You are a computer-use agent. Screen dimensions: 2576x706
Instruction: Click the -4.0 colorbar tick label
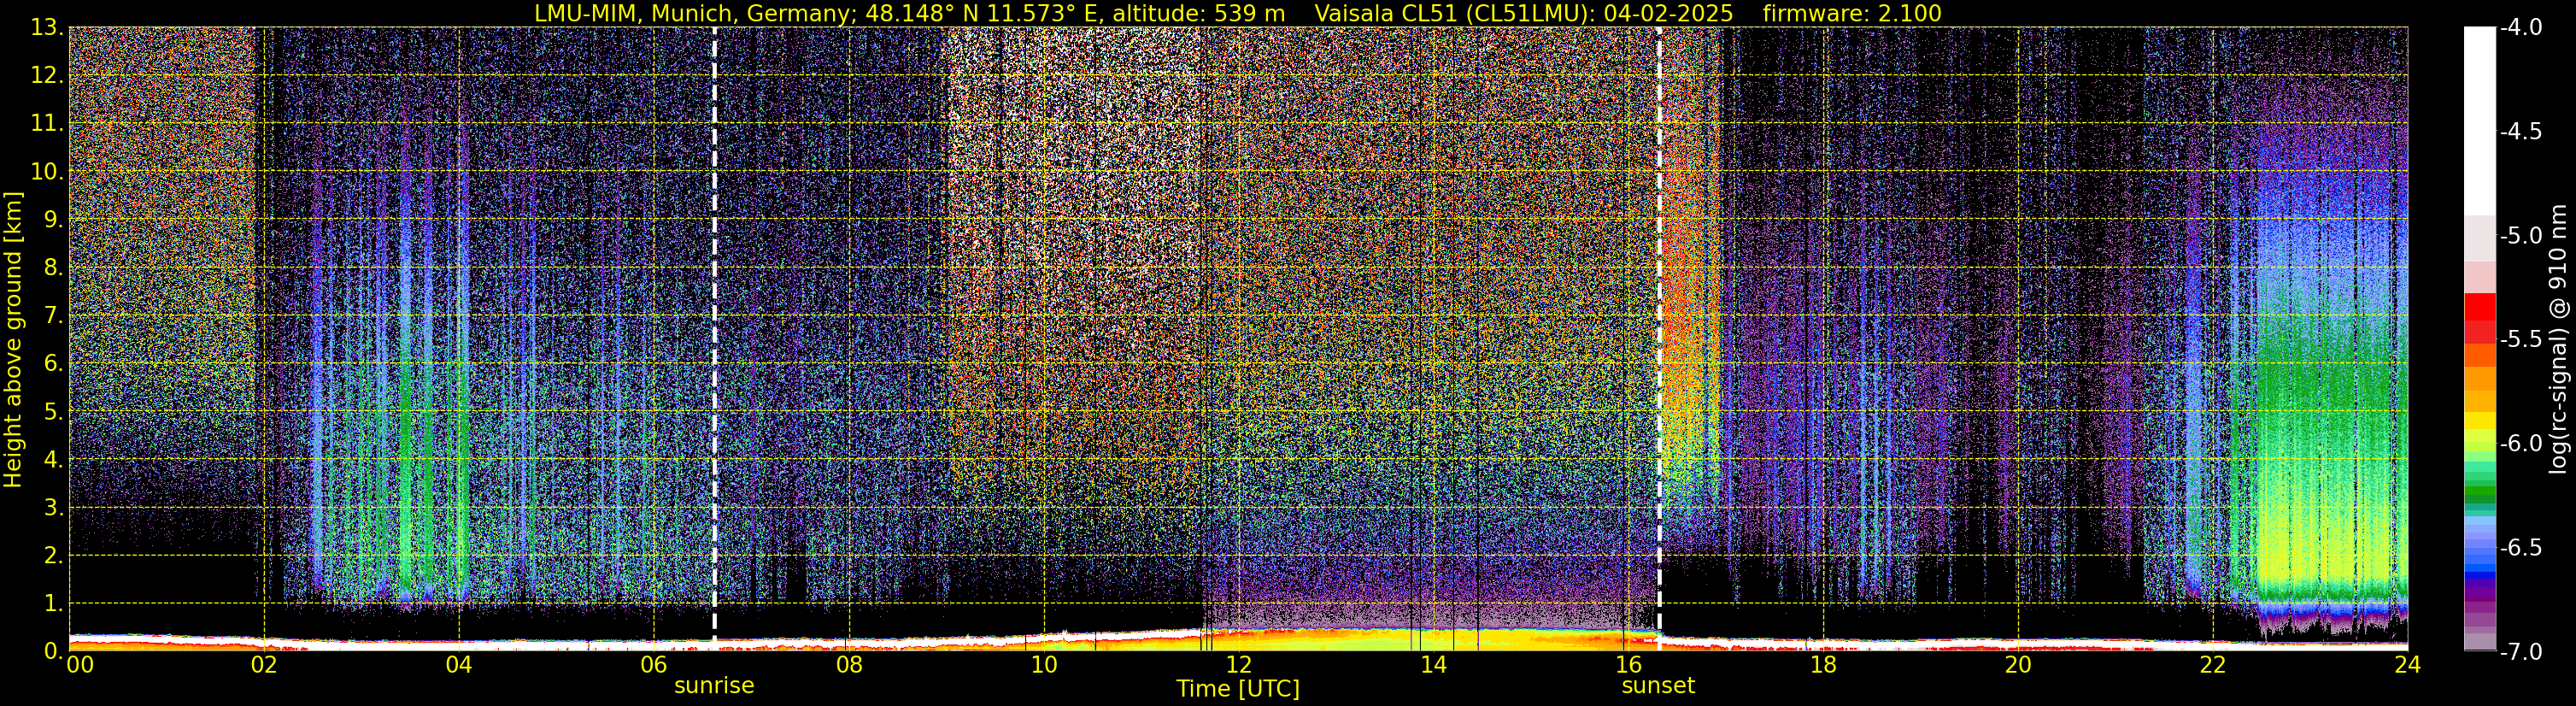pyautogui.click(x=2521, y=28)
